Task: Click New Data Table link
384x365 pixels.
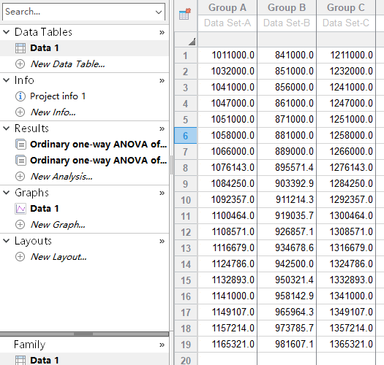Action: pos(68,64)
